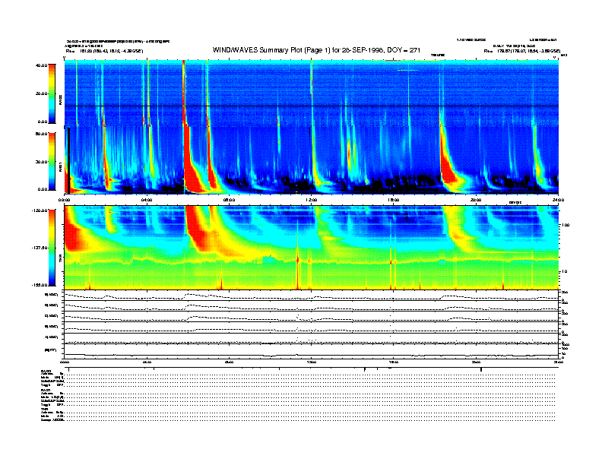
Task: Click the TNR color scale bar
Action: (52, 248)
